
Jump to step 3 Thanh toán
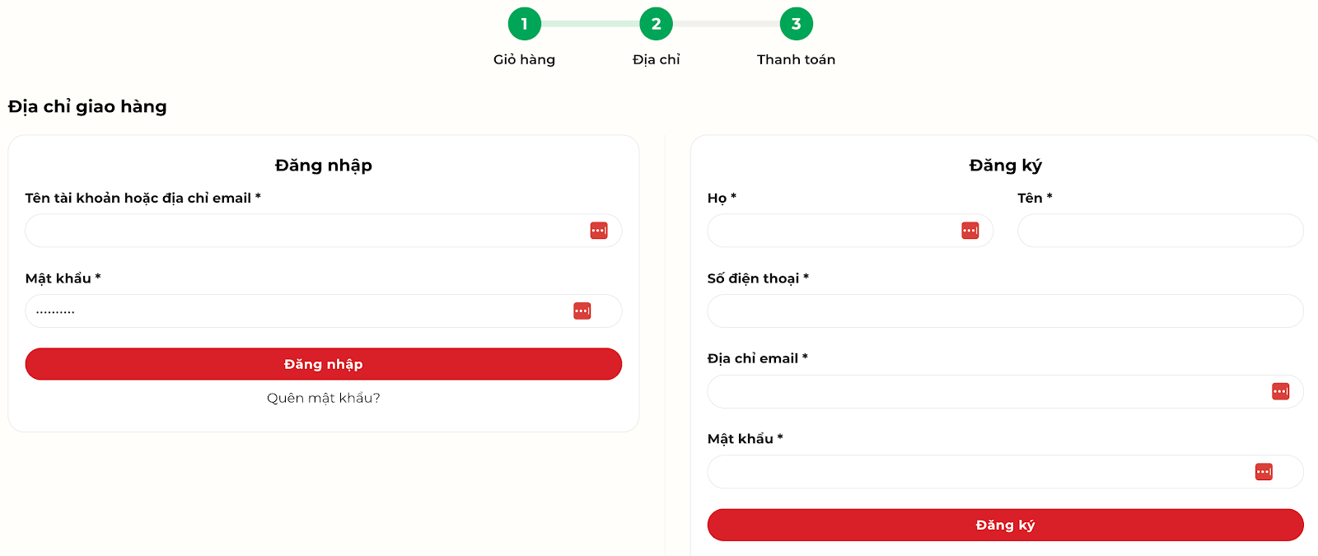(x=796, y=24)
